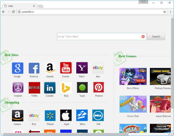
Task: Open the Netflix icon
Action: pyautogui.click(x=34, y=88)
